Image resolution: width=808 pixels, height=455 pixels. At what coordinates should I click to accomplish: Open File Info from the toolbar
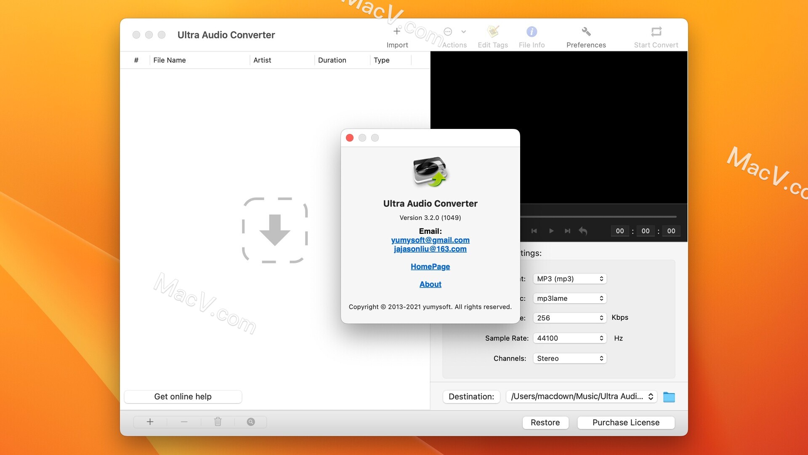tap(532, 32)
